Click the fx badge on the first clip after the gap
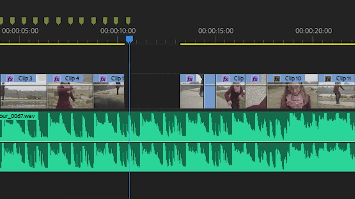Image resolution: width=355 pixels, height=199 pixels. (x=190, y=79)
